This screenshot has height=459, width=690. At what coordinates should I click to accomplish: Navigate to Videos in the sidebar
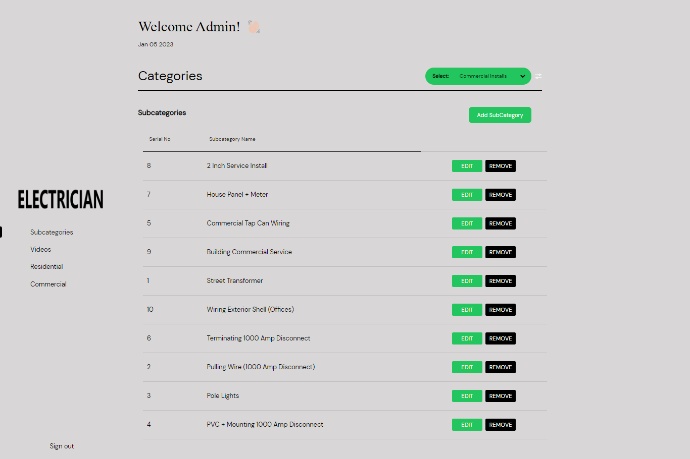tap(40, 249)
